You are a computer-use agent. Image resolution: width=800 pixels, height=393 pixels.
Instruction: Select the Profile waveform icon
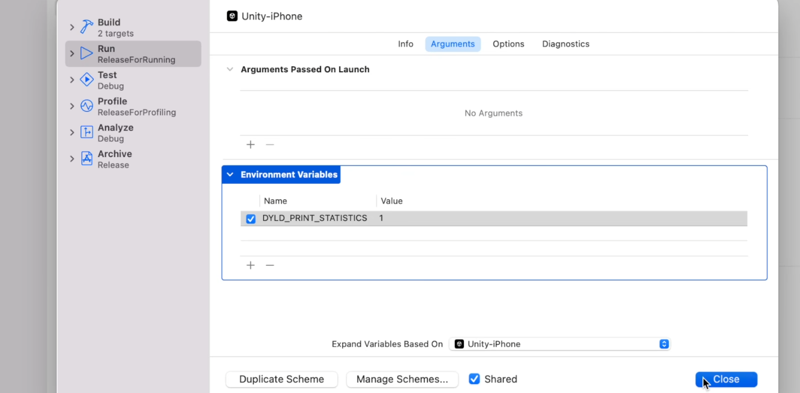[x=87, y=106]
